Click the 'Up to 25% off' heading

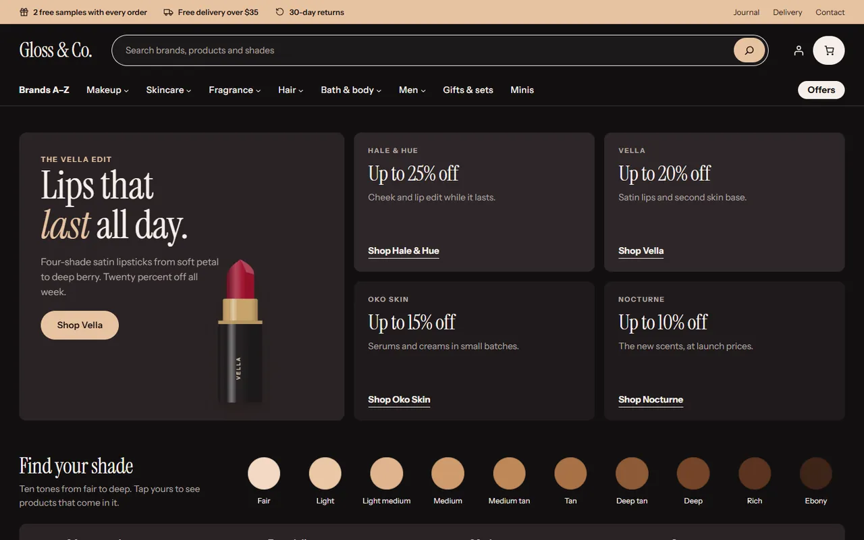click(x=413, y=173)
